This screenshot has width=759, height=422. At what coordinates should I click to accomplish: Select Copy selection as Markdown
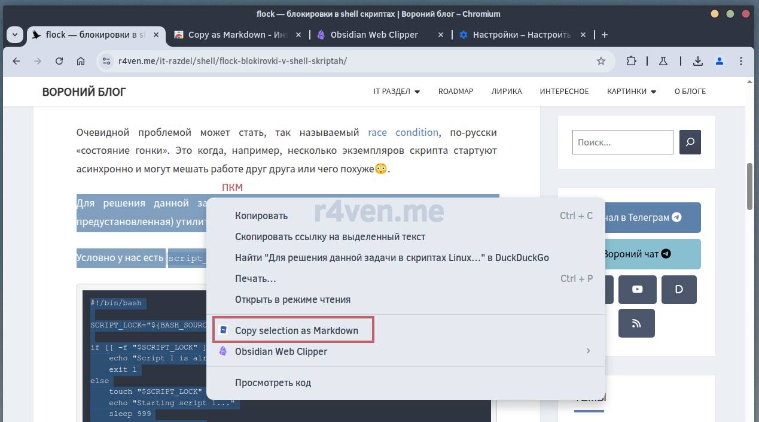[x=296, y=330]
